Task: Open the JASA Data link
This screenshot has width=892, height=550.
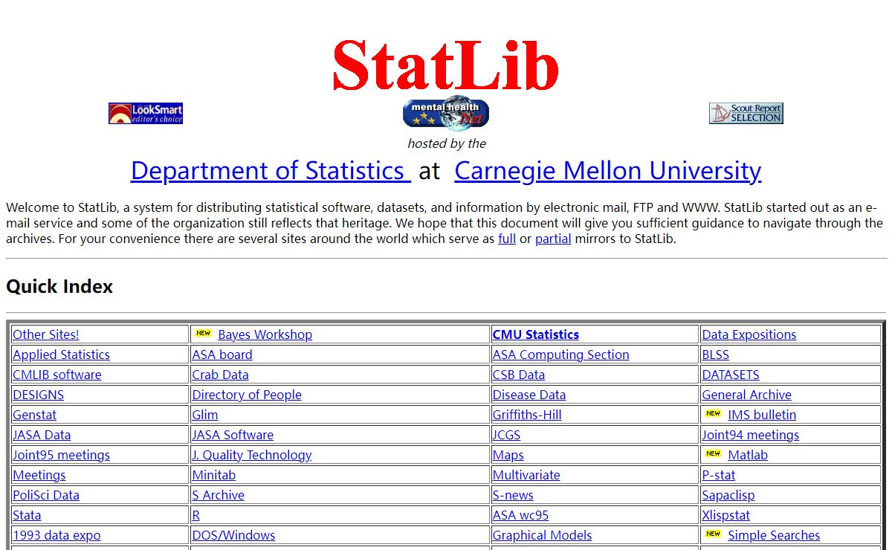Action: [42, 435]
